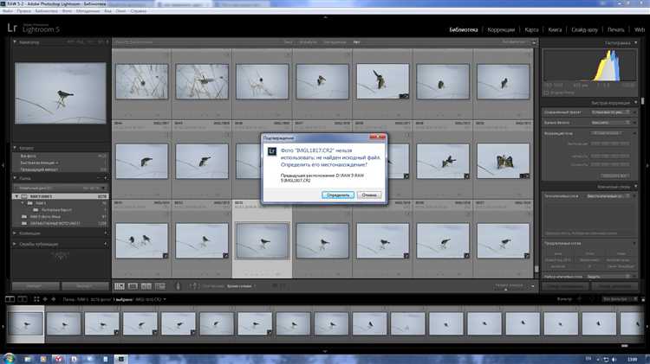Viewport: 650px width, 364px height.
Task: Toggle sort direction icon in toolbar
Action: 193,286
